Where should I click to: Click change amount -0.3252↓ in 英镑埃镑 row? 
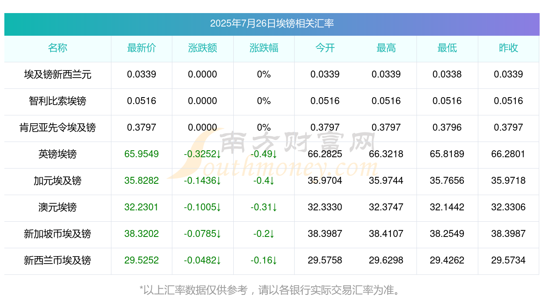point(202,154)
